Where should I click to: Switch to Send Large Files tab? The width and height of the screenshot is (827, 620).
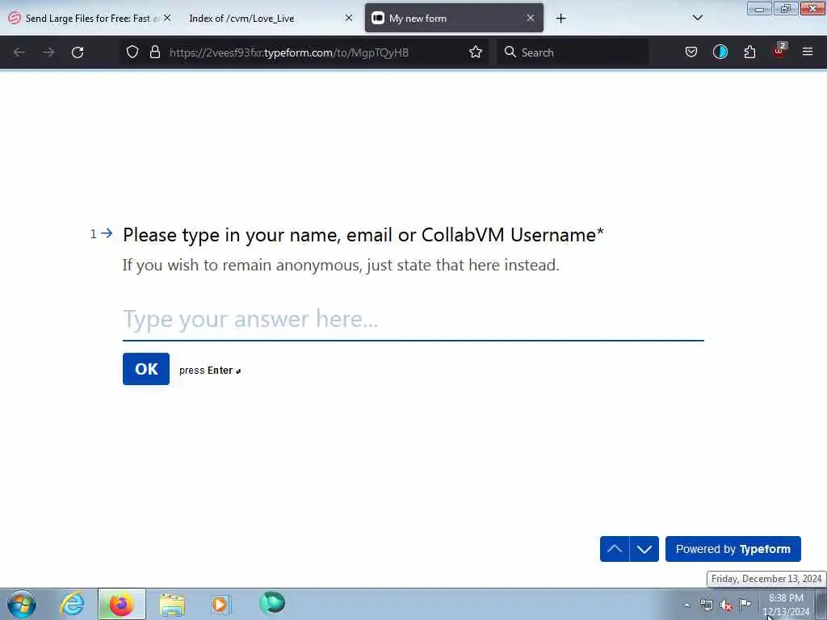point(90,18)
